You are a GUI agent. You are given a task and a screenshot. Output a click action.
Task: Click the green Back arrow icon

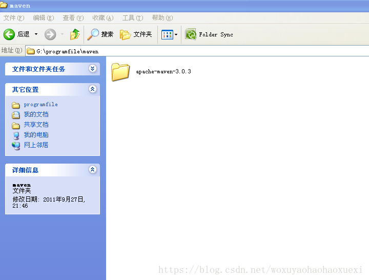[x=9, y=35]
